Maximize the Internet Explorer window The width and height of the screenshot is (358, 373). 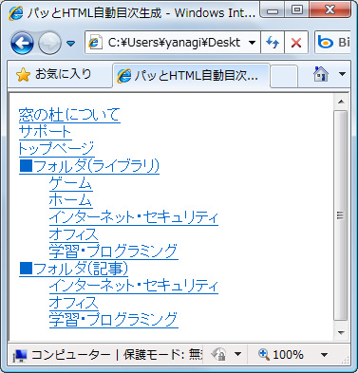pyautogui.click(x=296, y=10)
